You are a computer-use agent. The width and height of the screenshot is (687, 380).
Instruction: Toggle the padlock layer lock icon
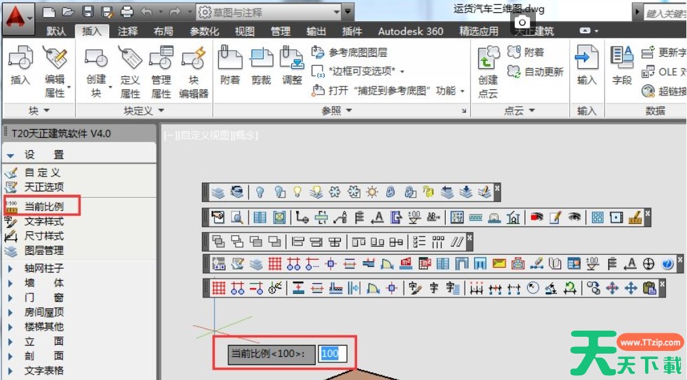tap(390, 192)
